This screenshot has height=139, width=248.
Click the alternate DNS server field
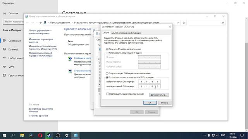pyautogui.click(x=149, y=86)
